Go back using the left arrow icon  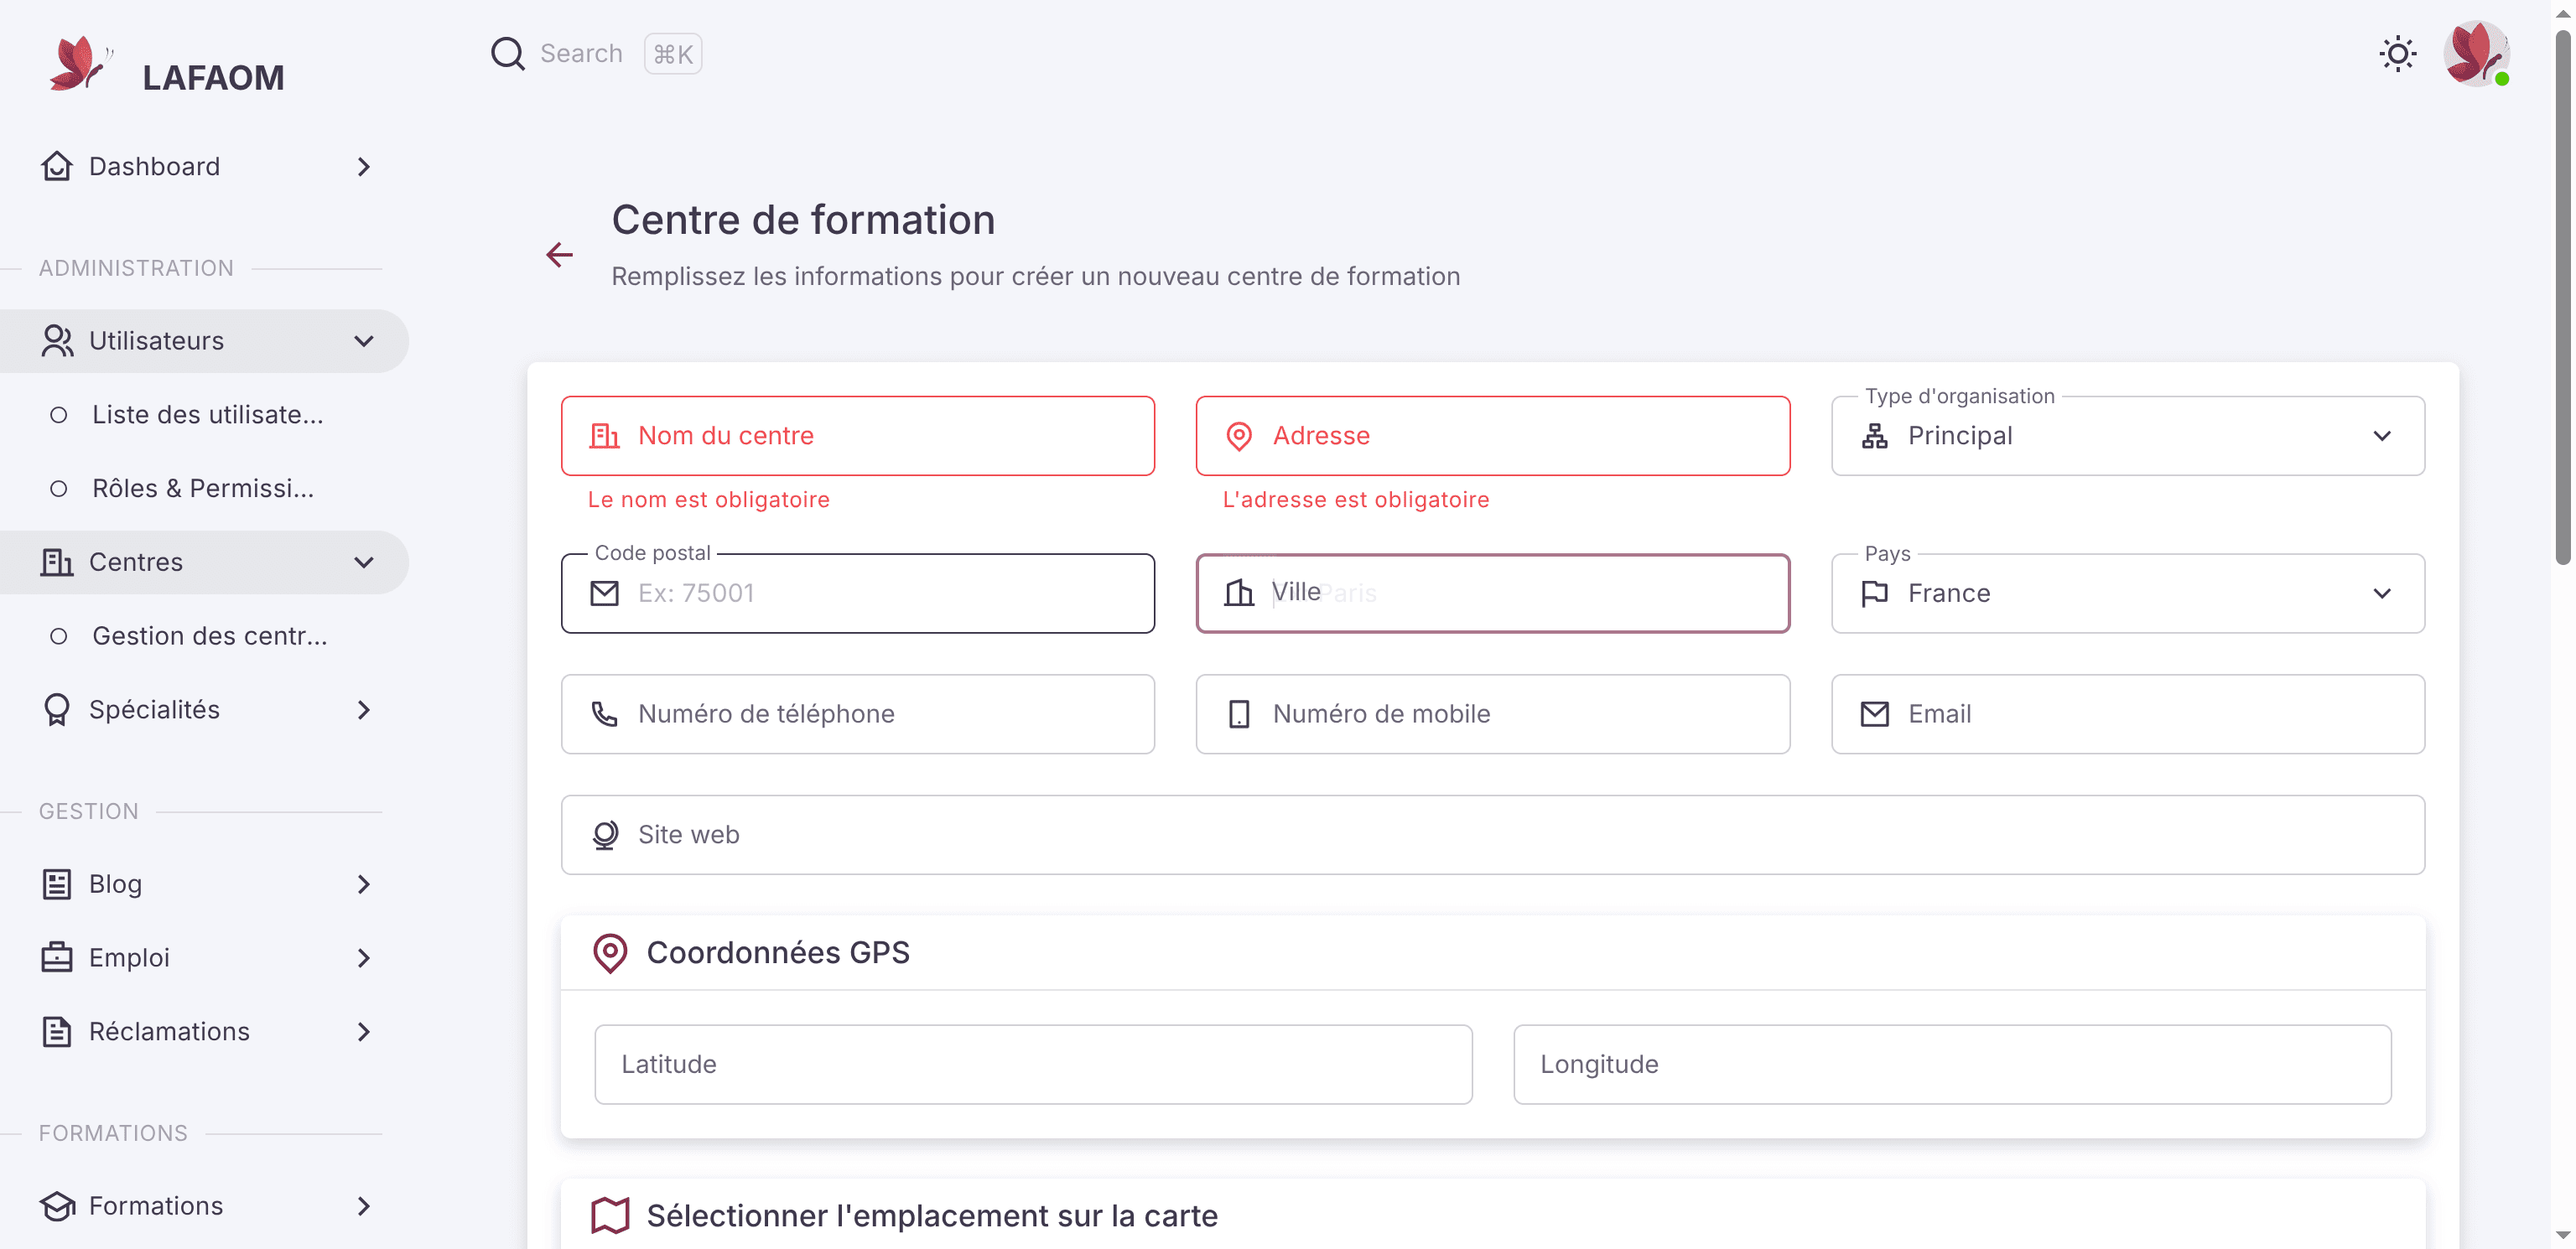click(560, 255)
